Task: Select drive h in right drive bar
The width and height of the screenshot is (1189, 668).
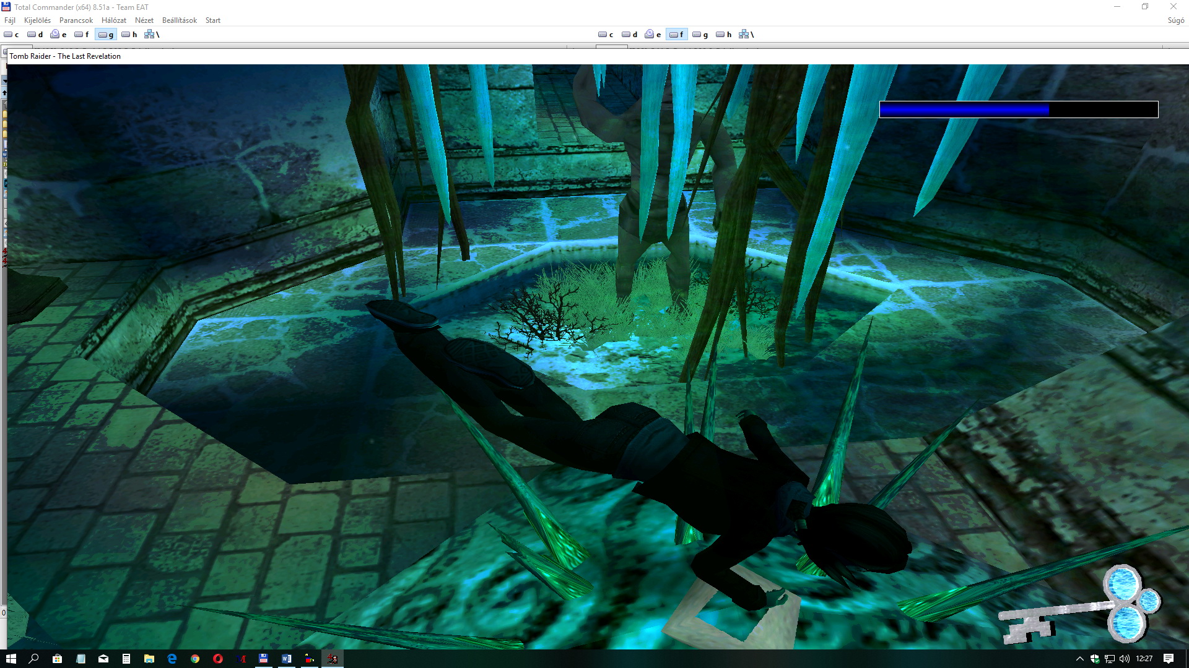Action: coord(724,35)
